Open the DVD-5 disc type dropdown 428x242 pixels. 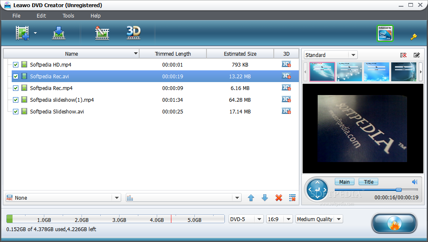(x=259, y=219)
